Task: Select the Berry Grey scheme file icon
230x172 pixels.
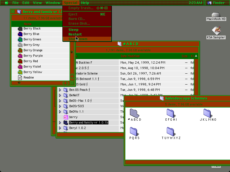Action: [20, 45]
